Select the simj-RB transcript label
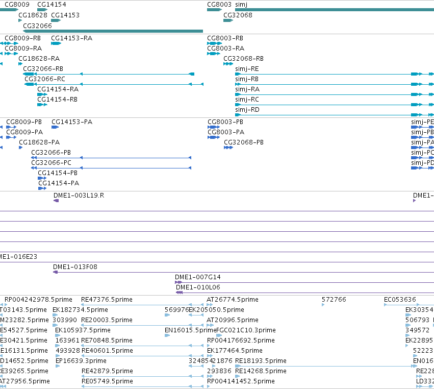The image size is (434, 389). [x=247, y=79]
